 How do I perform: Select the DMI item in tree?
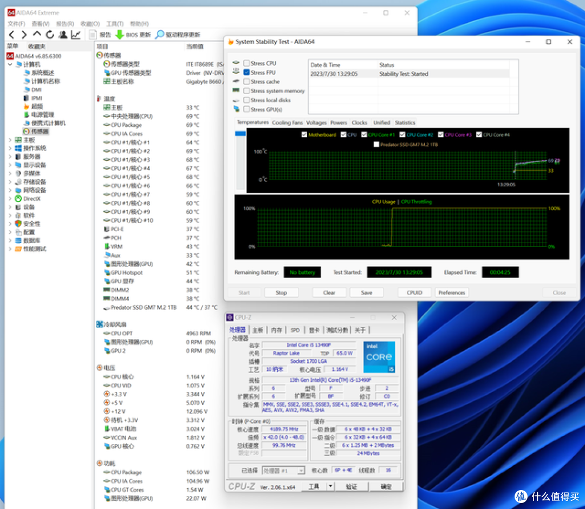pyautogui.click(x=33, y=89)
